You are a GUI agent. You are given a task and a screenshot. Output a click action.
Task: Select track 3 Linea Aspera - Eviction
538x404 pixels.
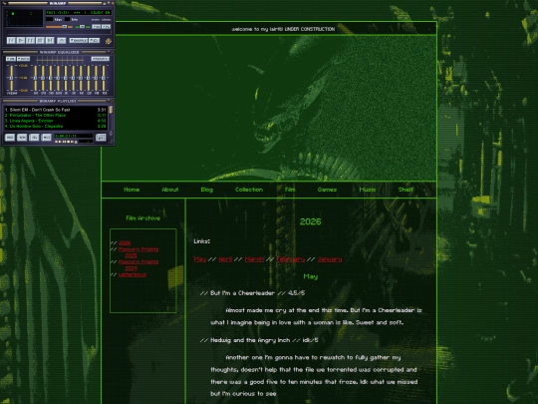(x=55, y=121)
